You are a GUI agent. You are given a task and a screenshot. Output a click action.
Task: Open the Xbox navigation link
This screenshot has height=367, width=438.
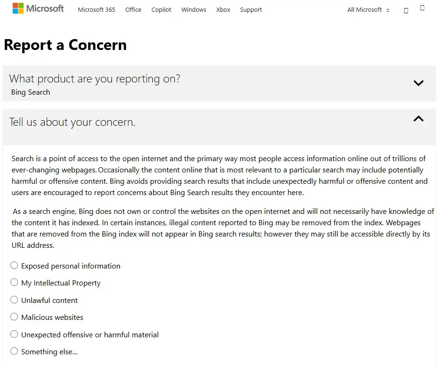(x=223, y=10)
